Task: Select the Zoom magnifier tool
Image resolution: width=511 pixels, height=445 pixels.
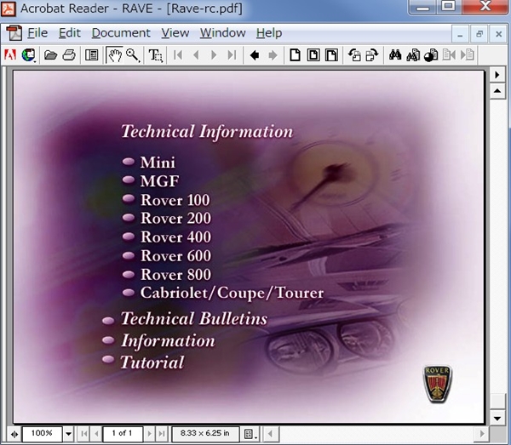Action: click(133, 55)
